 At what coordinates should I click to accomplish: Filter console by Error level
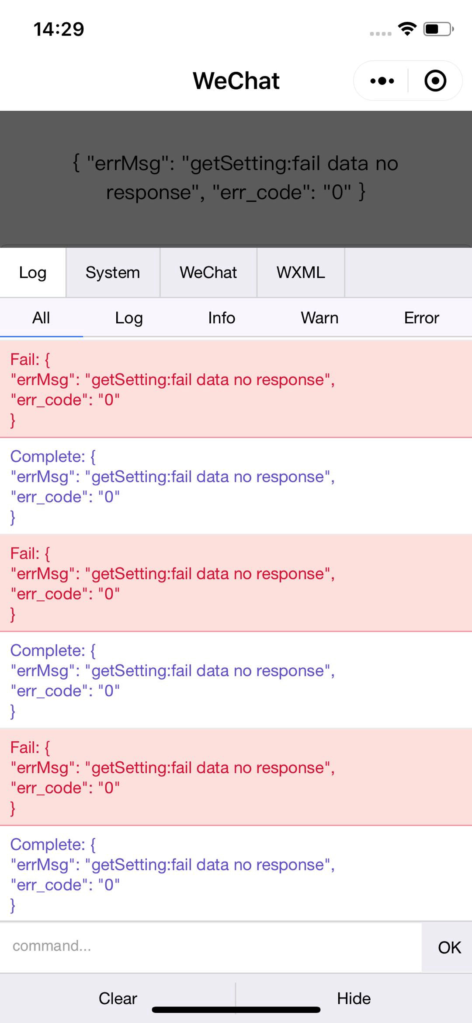[x=421, y=318]
